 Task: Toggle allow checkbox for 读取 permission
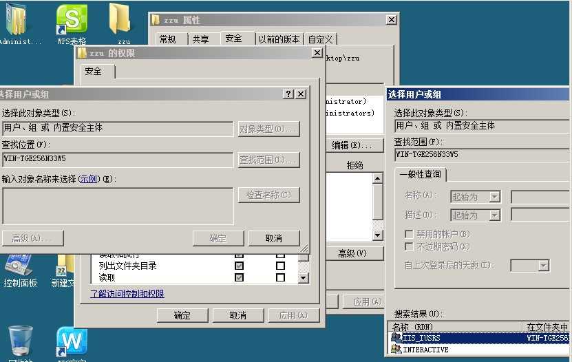(x=239, y=277)
